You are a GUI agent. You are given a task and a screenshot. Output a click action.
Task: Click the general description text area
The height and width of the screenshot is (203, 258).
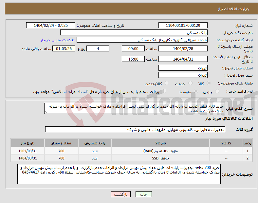134,108
